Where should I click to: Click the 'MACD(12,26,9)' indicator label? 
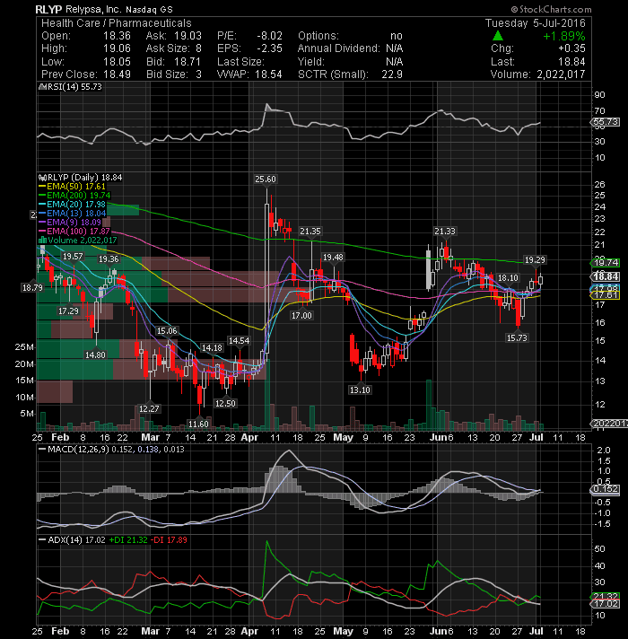coord(77,449)
